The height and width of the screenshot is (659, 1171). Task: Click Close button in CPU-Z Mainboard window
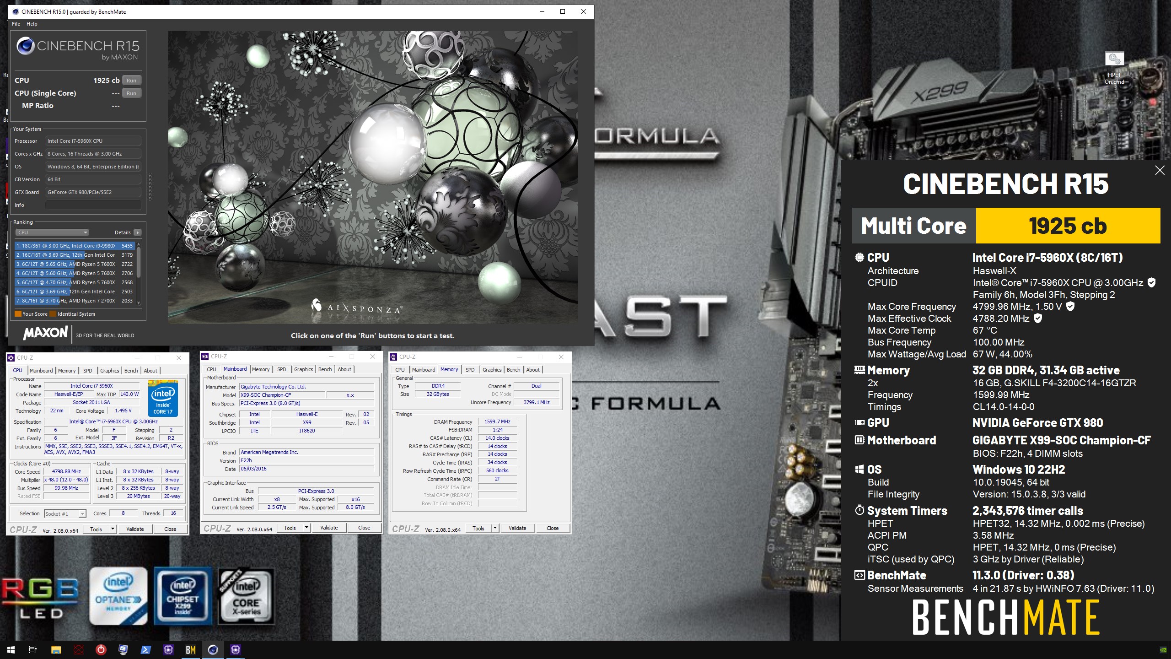[x=364, y=528]
